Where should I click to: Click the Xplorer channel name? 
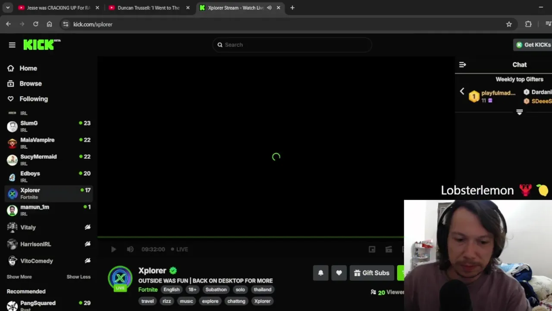coord(152,270)
